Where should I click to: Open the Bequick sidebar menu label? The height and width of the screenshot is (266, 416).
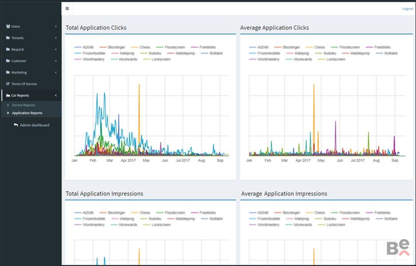pos(17,49)
